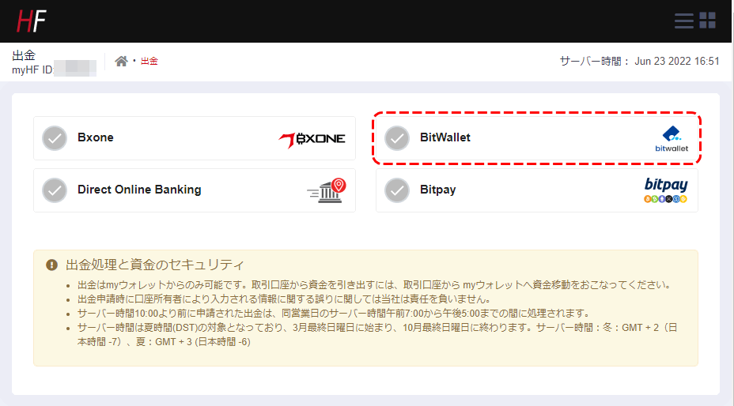Click the bank building location icon
The width and height of the screenshot is (734, 406).
[327, 191]
